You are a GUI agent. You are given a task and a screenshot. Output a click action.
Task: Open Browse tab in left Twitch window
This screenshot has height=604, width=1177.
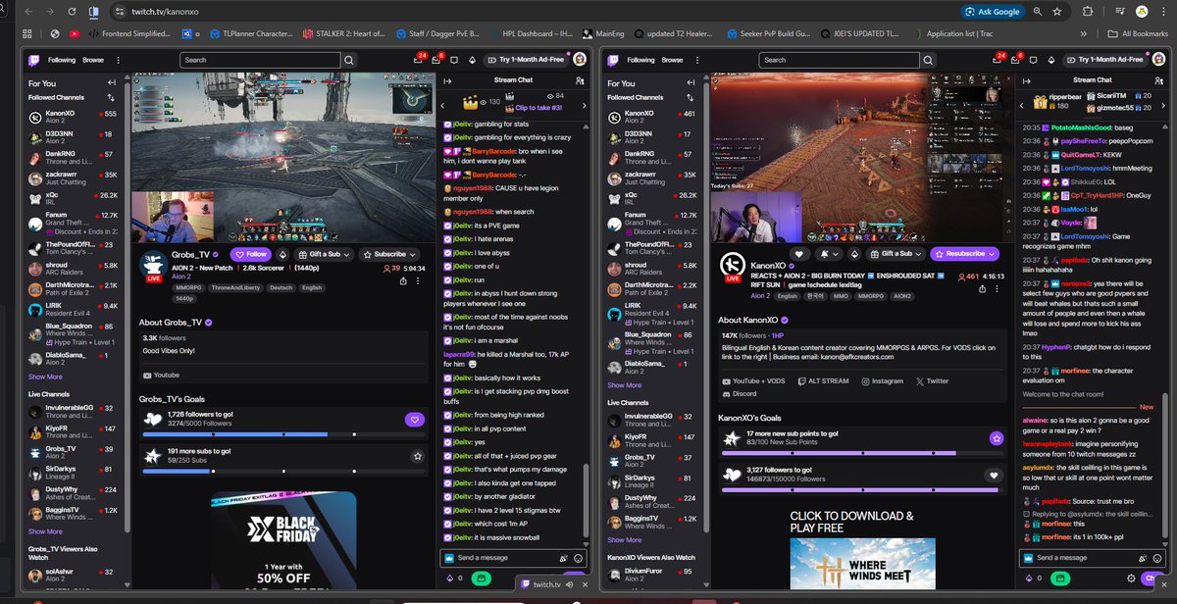[93, 60]
